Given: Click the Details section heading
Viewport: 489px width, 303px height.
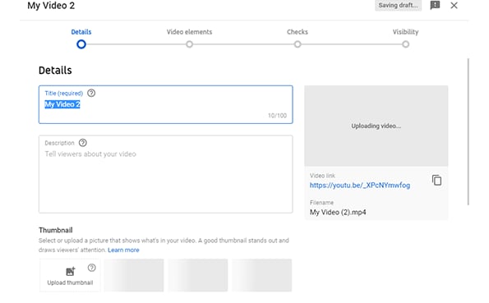Looking at the screenshot, I should (55, 71).
